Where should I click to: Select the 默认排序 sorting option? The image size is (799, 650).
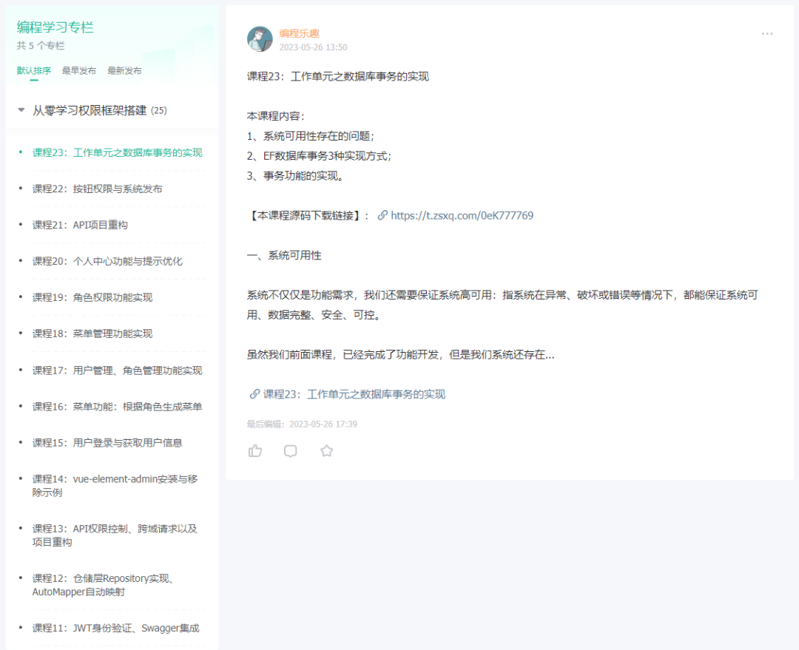click(x=33, y=70)
